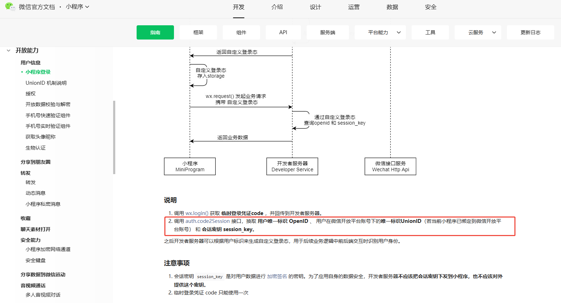Viewport: 561px width, 303px height.
Task: Select the 数据 top tab
Action: 392,7
